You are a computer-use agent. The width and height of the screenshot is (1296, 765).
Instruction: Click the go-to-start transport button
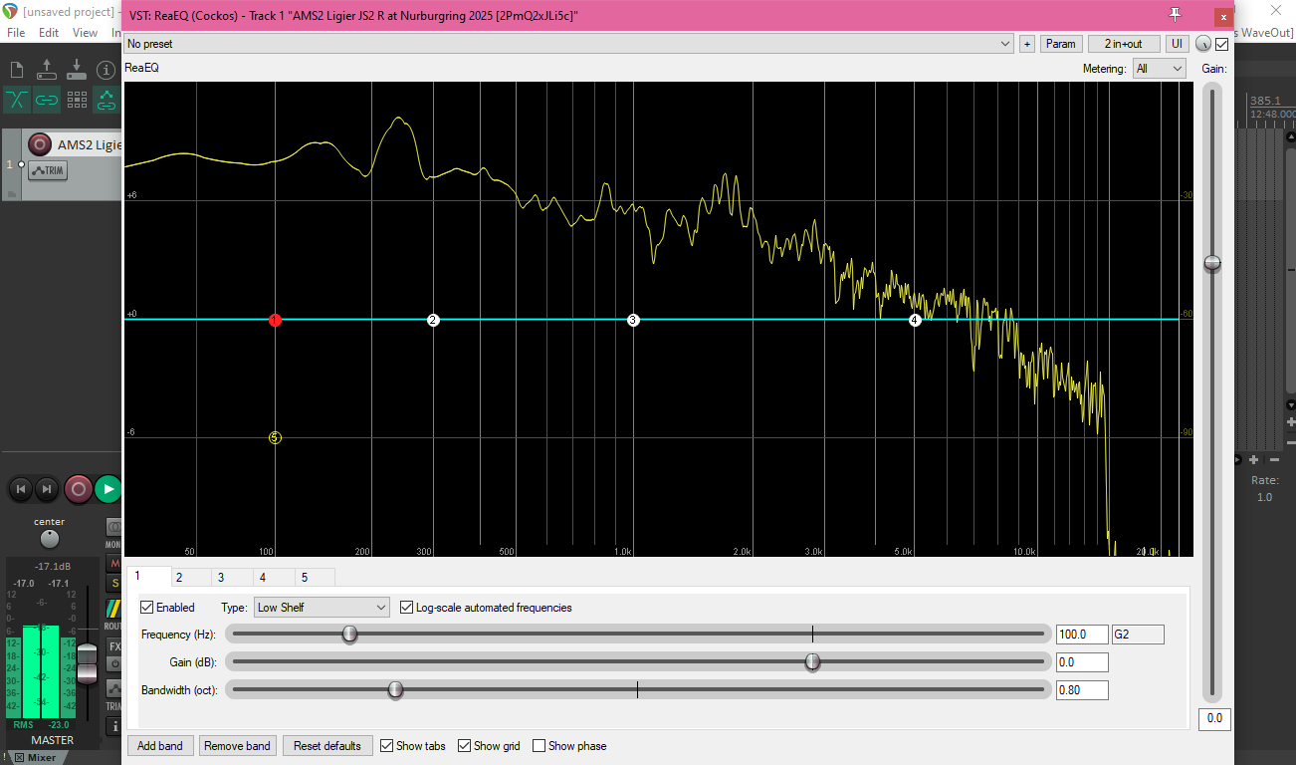(x=21, y=489)
